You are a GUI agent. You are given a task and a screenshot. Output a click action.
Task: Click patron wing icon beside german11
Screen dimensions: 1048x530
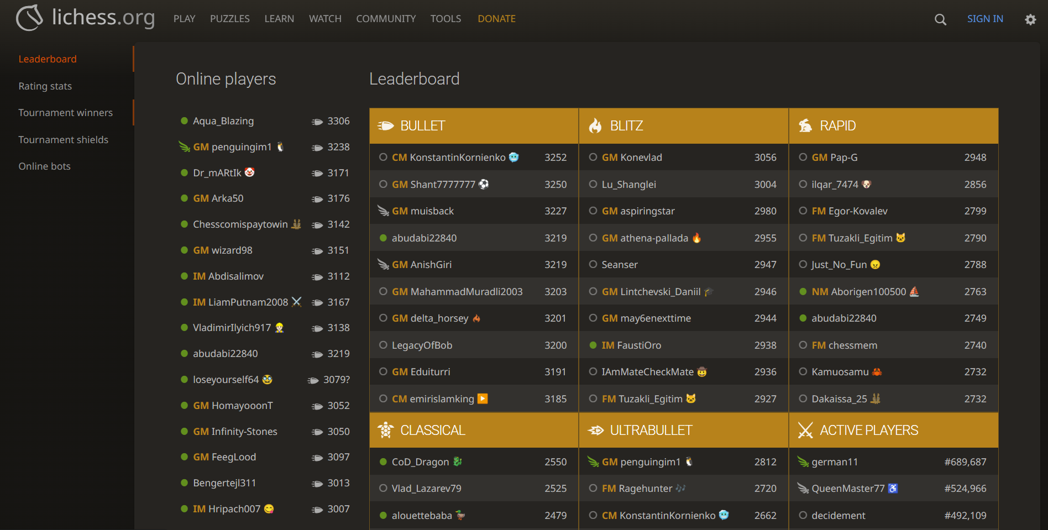click(x=803, y=461)
